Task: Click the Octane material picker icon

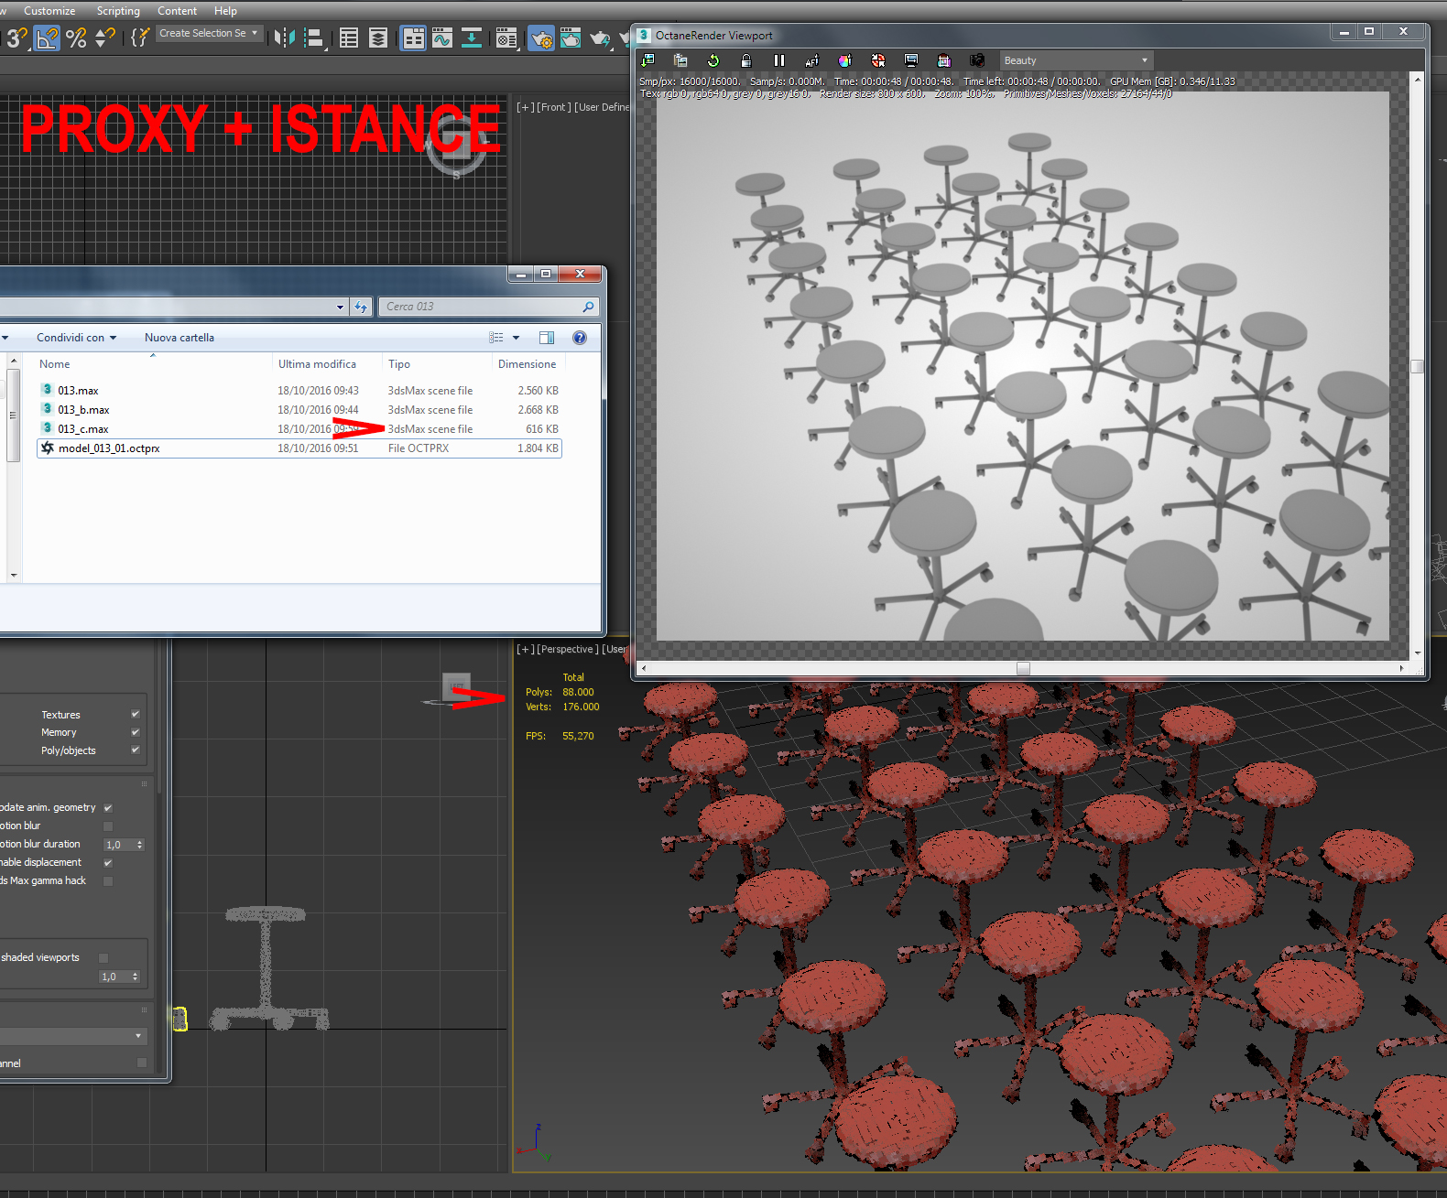Action: click(x=845, y=60)
